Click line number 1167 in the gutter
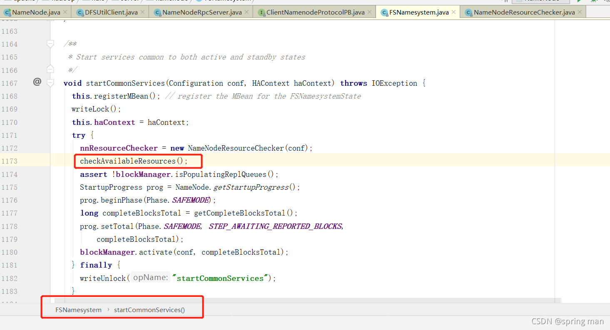Screen dimensions: 610x330 (10, 83)
